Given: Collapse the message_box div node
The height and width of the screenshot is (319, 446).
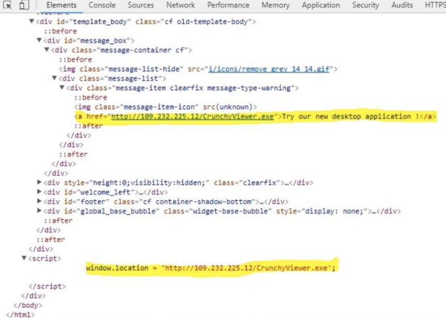Looking at the screenshot, I should [39, 40].
